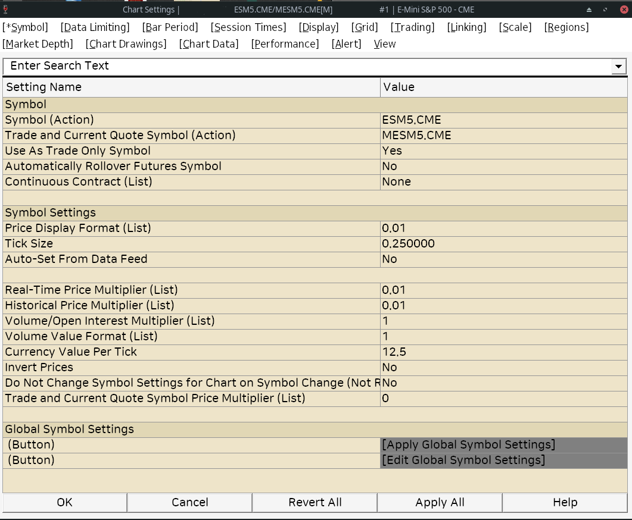Screen dimensions: 632x520
Task: Select the Scale tab
Action: tap(515, 27)
